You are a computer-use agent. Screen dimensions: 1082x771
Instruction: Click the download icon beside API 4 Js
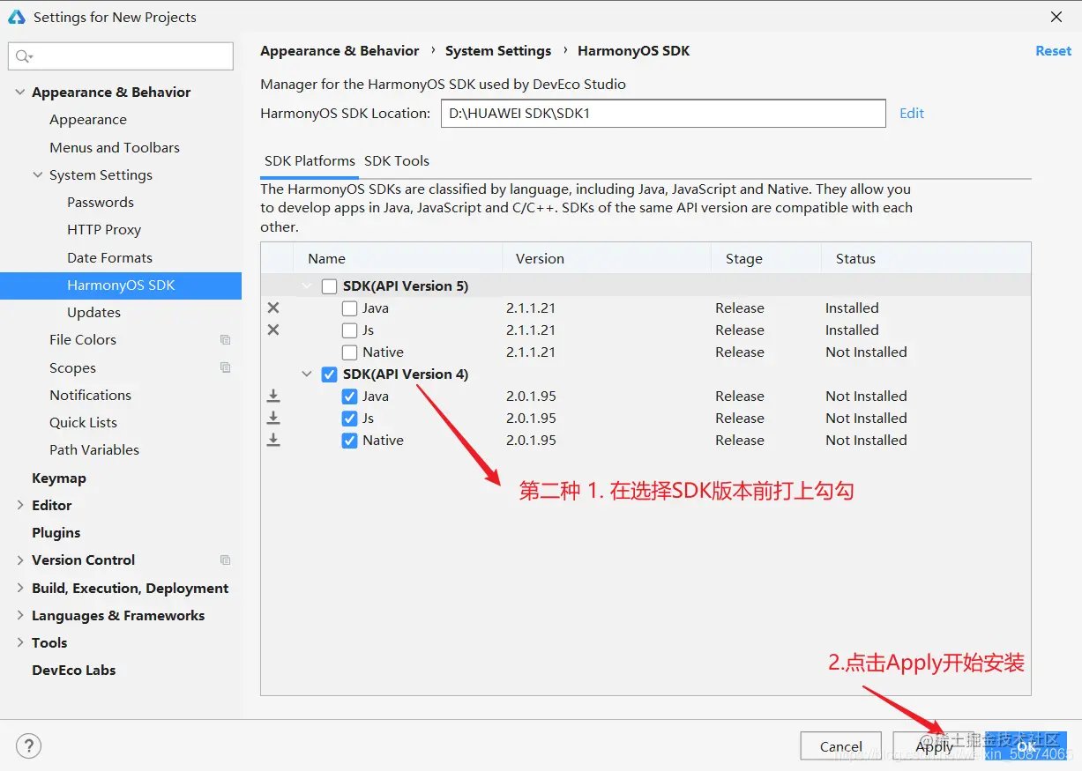pos(273,418)
